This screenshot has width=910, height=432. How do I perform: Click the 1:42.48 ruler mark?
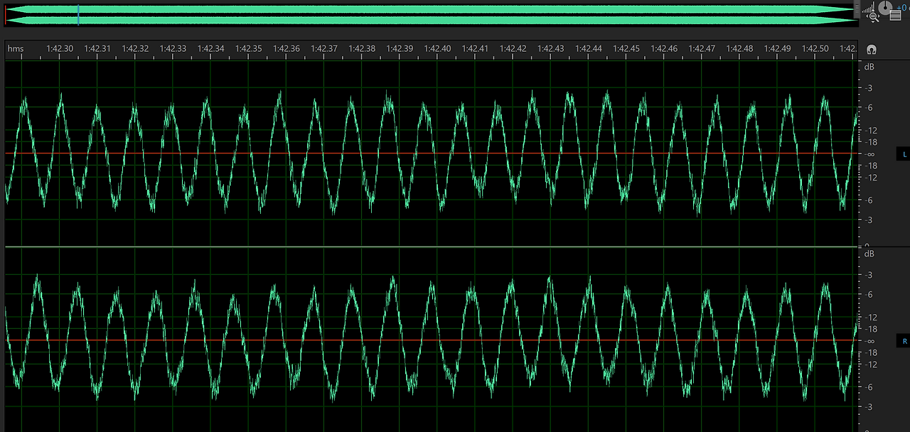tap(739, 49)
